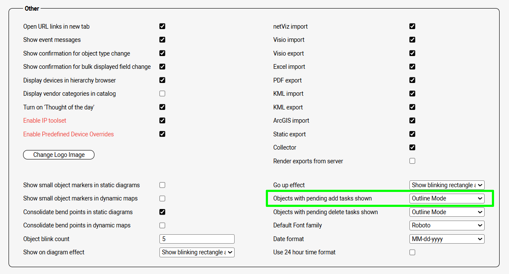Screen dimensions: 509x274
Task: Open the Date format dropdown
Action: coord(447,239)
